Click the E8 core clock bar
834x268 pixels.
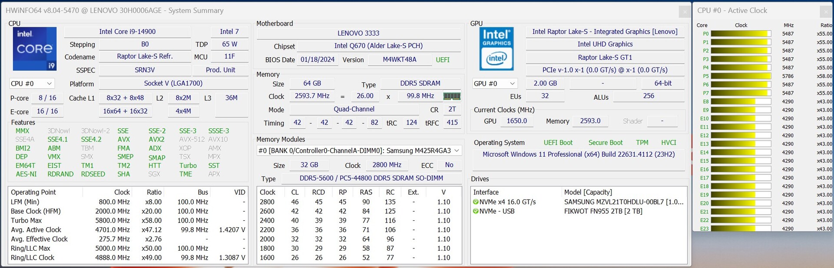click(x=741, y=101)
